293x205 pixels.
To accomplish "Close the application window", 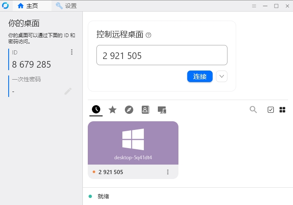I will coord(287,6).
